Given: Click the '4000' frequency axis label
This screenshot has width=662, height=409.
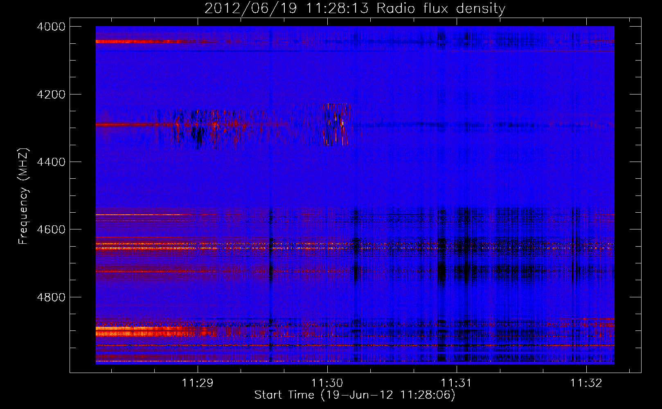Looking at the screenshot, I should click(51, 27).
